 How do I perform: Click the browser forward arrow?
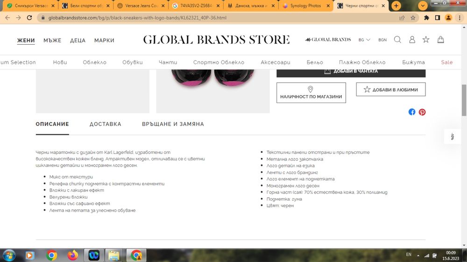[x=19, y=18]
